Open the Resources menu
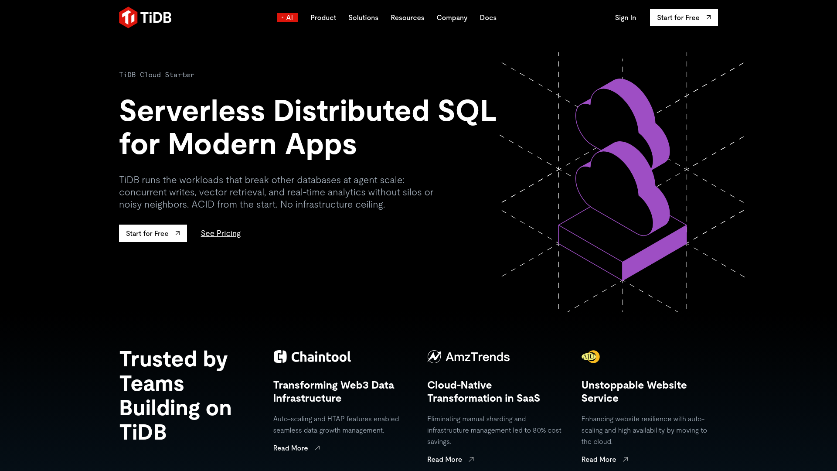This screenshot has height=471, width=837. coord(407,17)
